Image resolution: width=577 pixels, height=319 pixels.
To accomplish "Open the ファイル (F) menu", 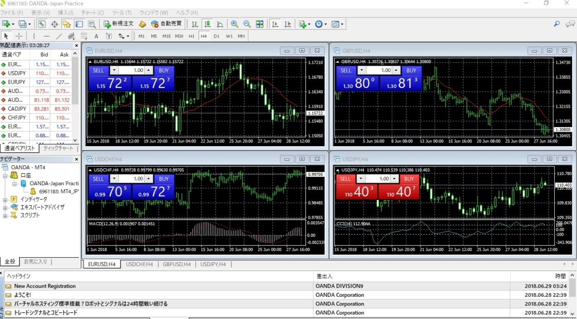I will [11, 12].
